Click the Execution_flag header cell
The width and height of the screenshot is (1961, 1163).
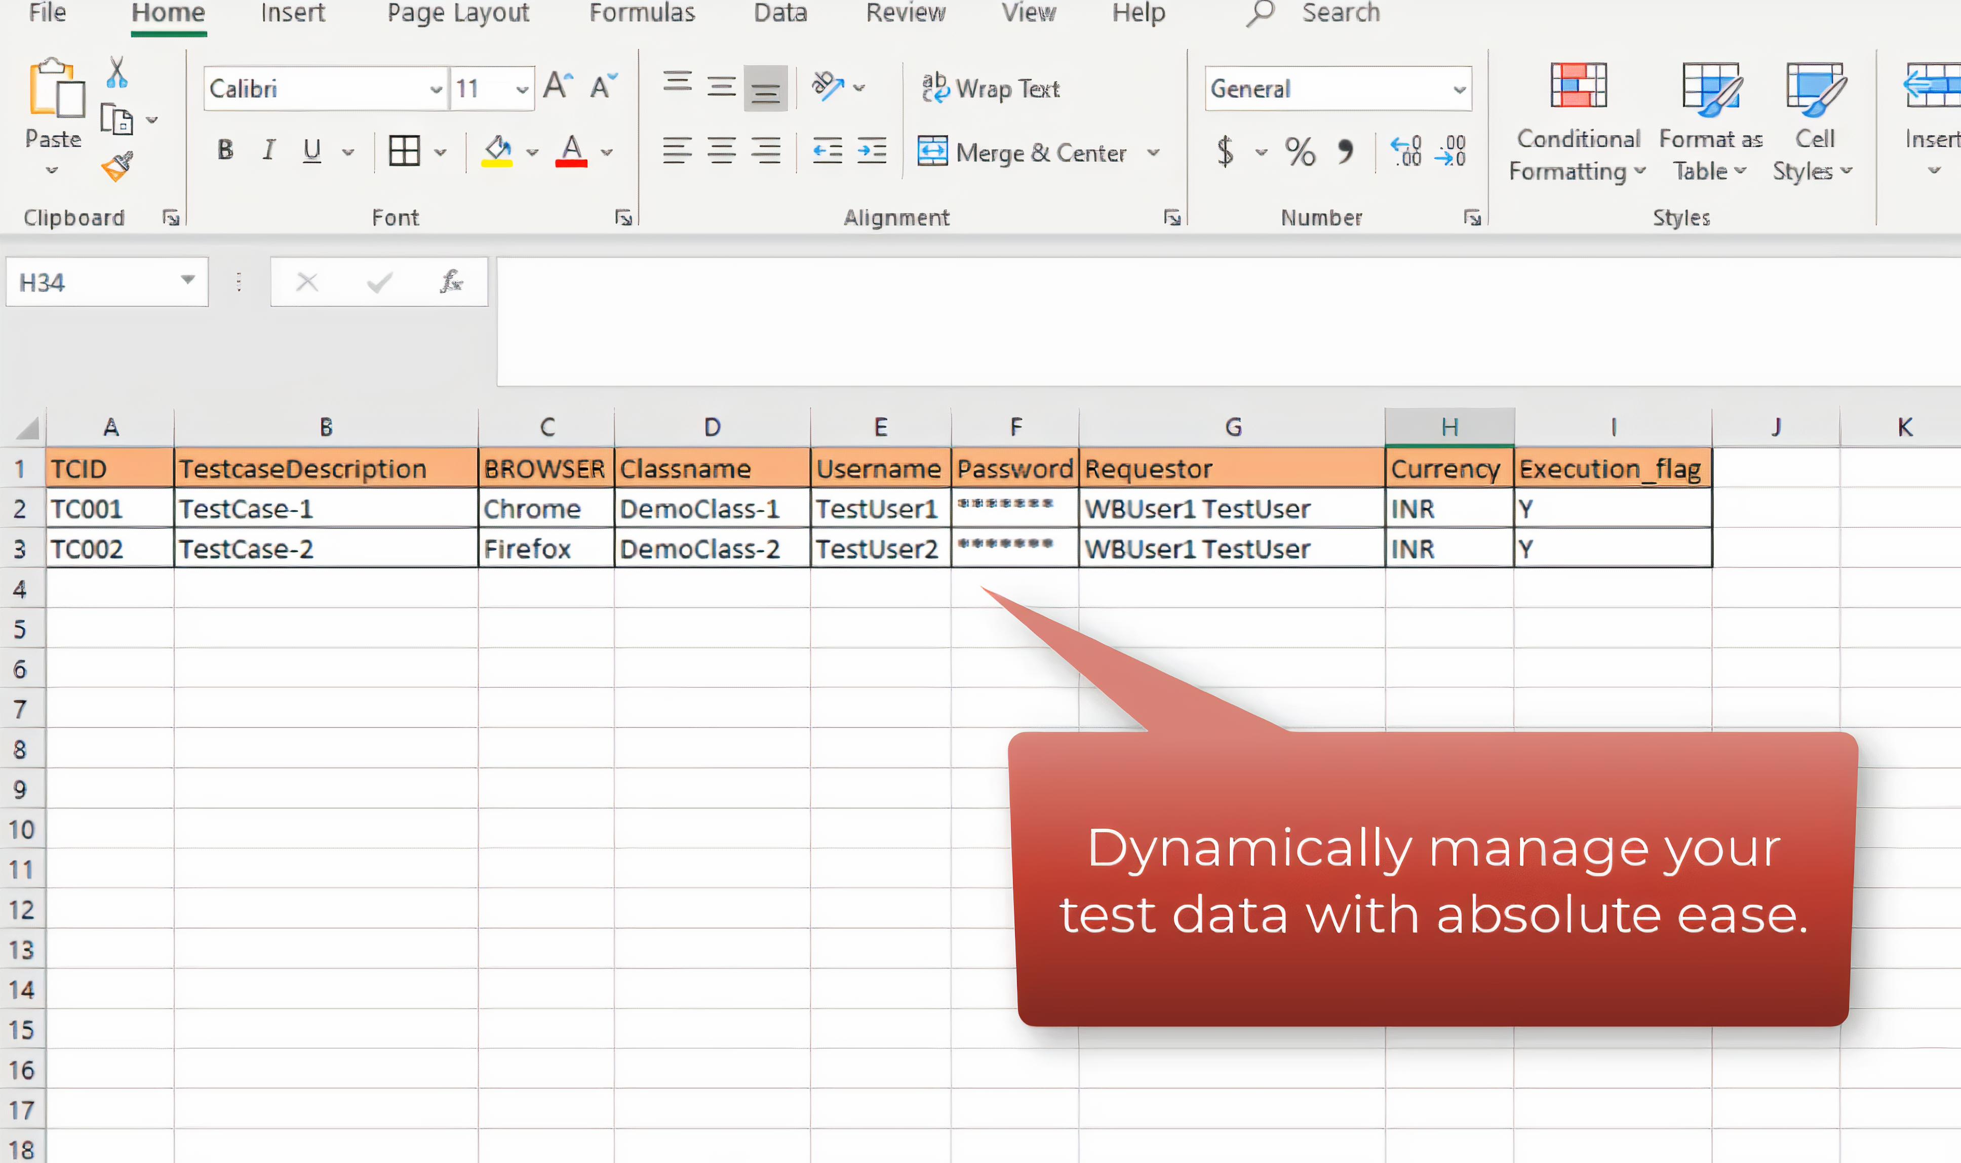[x=1613, y=469]
